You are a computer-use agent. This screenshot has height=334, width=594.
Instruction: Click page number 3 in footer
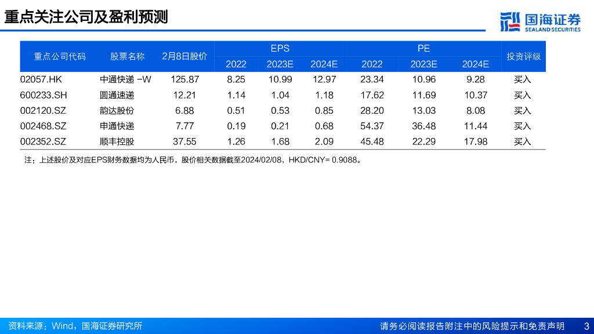pyautogui.click(x=586, y=326)
